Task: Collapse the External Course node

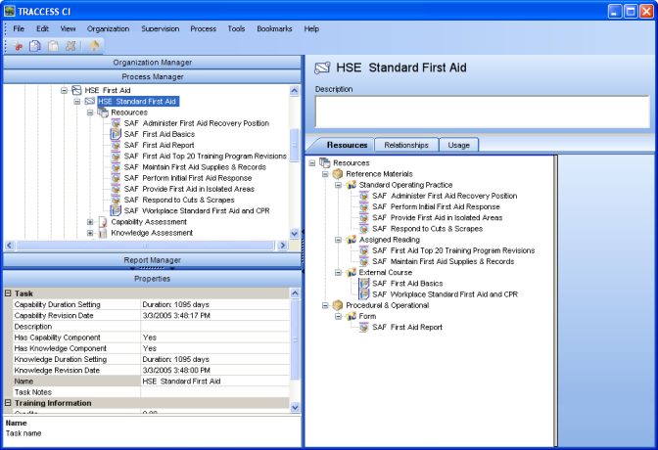Action: [338, 273]
